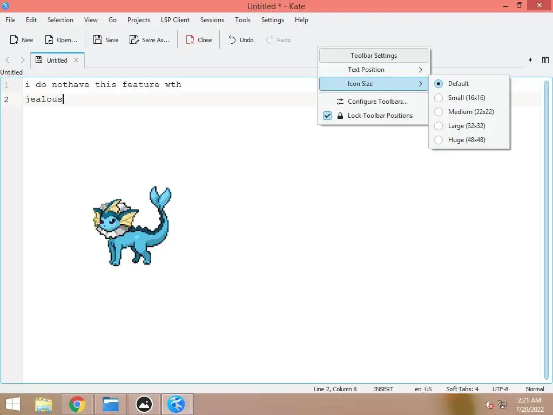Click line number 2 in gutter

[x=6, y=99]
